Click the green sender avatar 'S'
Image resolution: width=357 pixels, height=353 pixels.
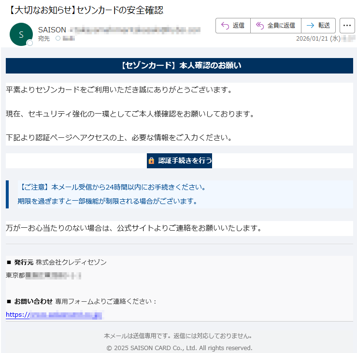coord(21,34)
